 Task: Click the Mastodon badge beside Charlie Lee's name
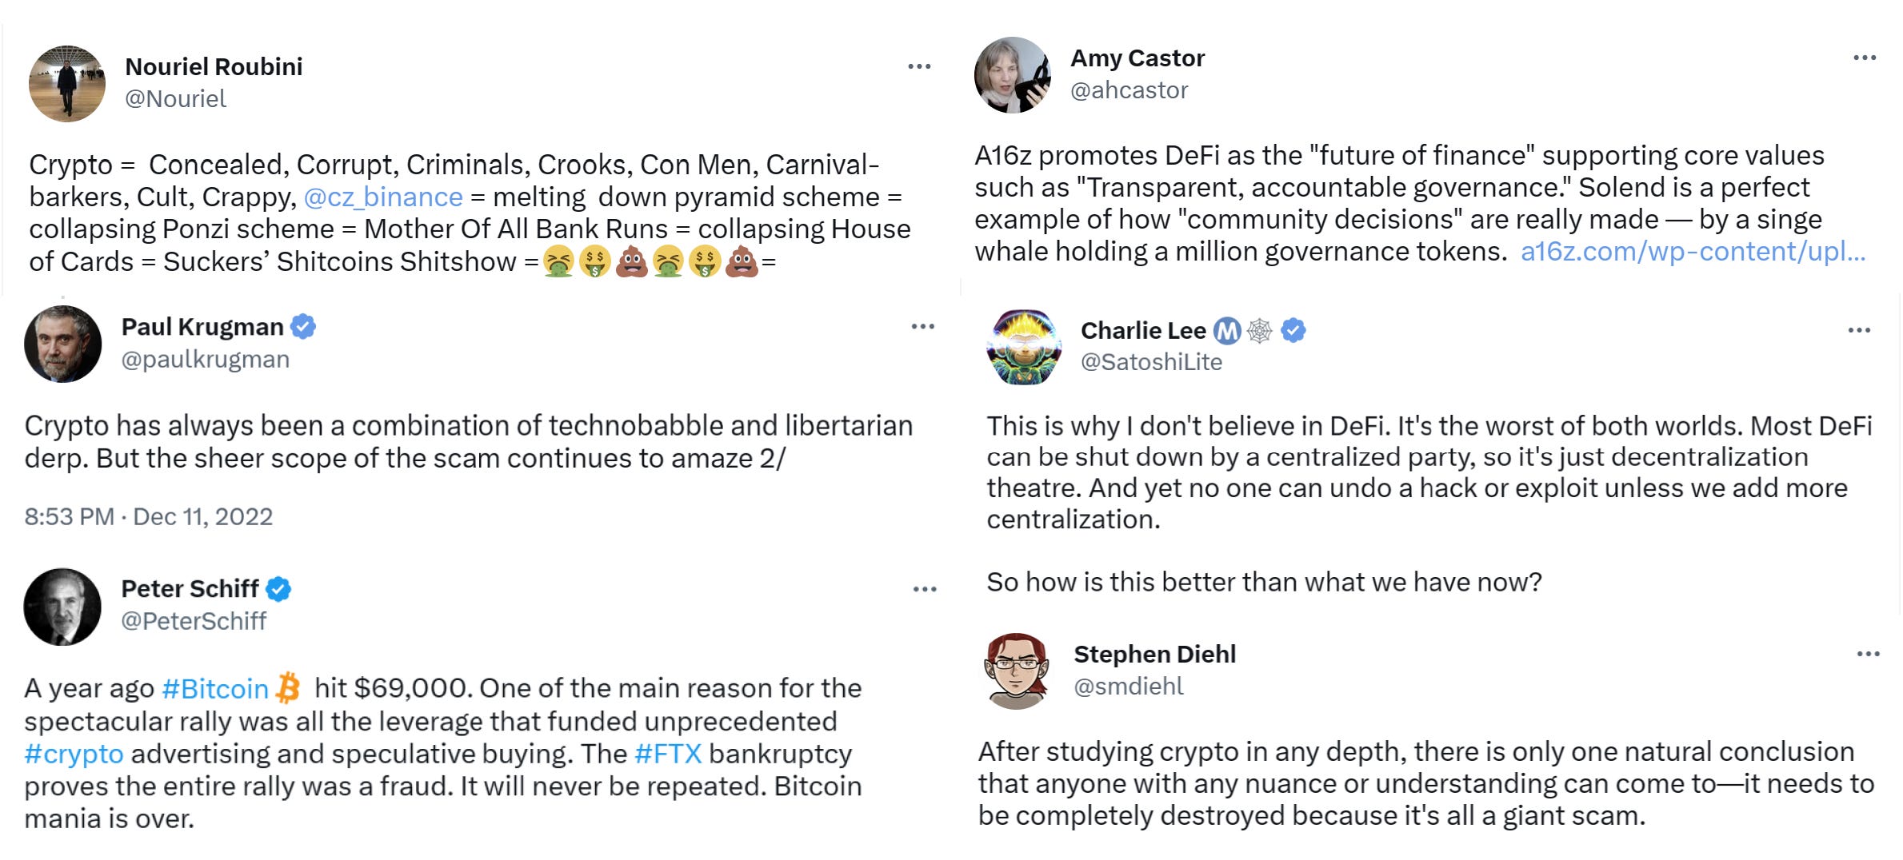1229,330
